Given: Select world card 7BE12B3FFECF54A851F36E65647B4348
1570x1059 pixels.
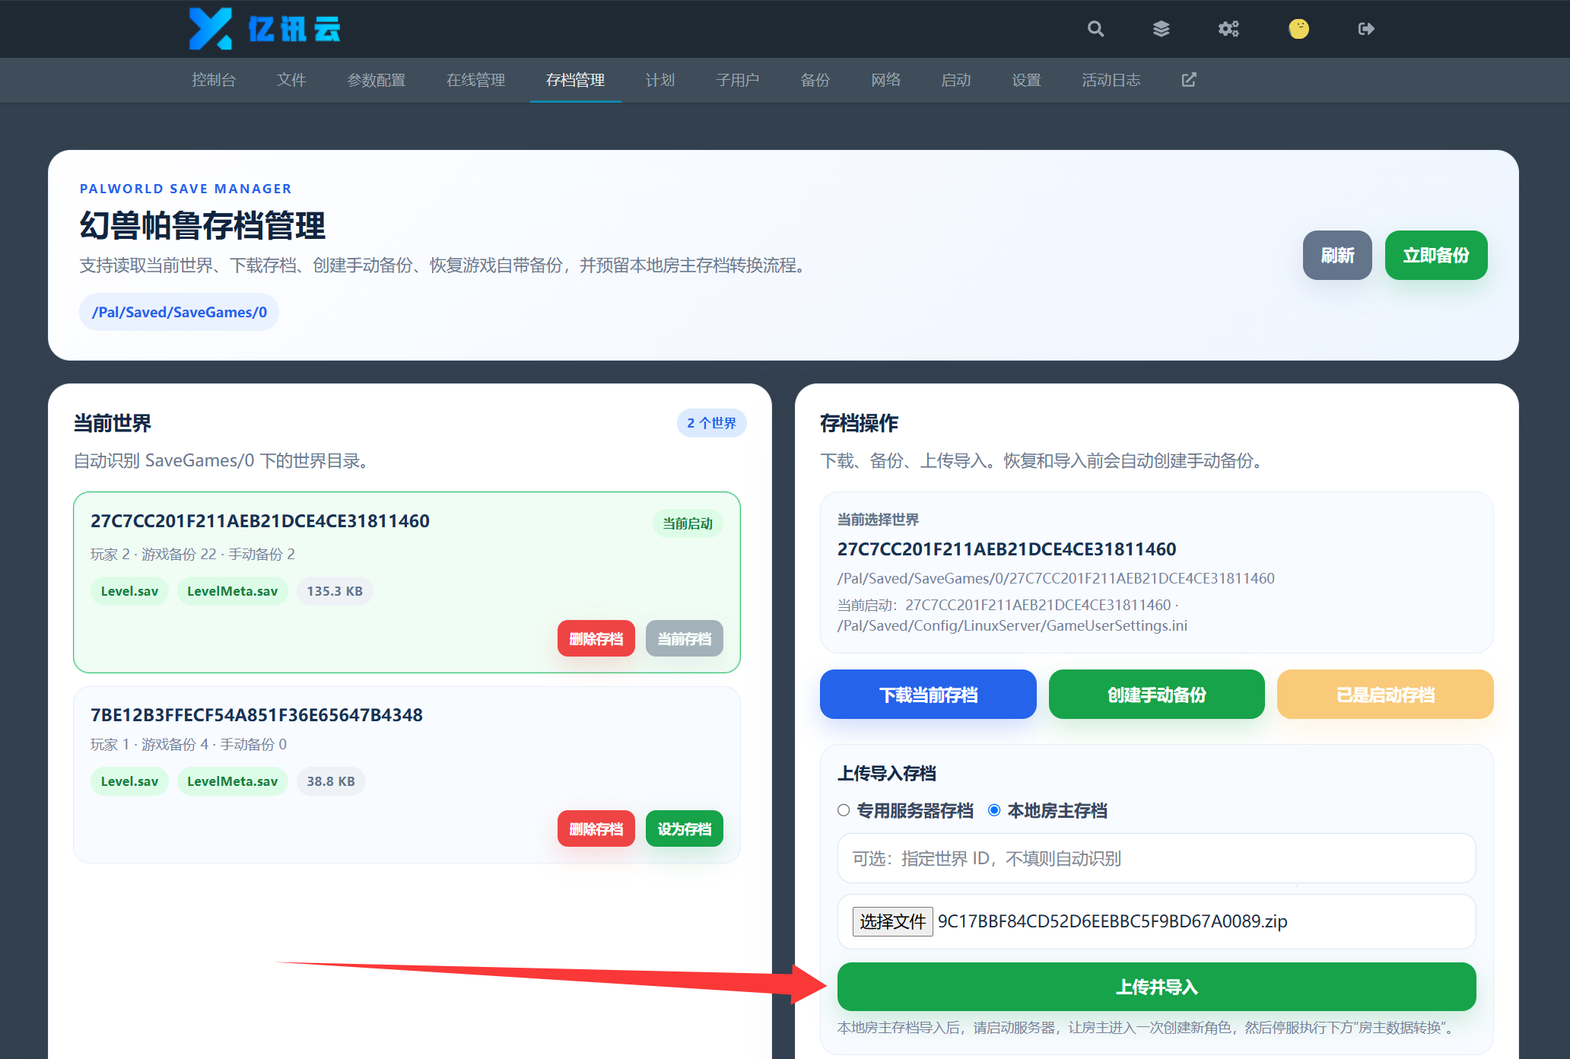Looking at the screenshot, I should click(407, 774).
